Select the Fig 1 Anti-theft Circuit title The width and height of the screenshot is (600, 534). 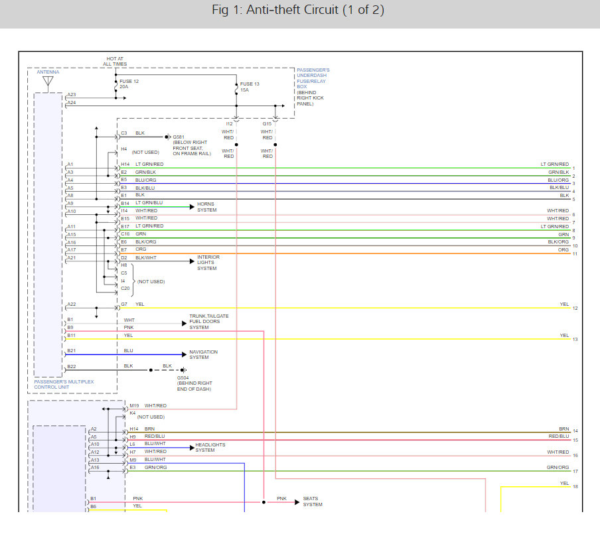pyautogui.click(x=298, y=11)
